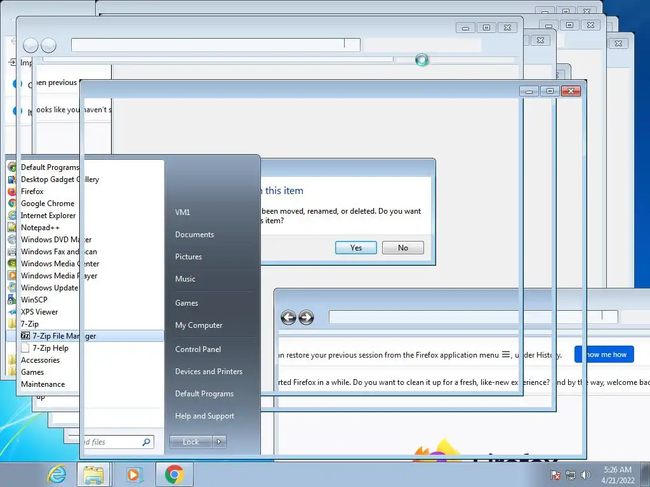
Task: Open Windows Media Player from the taskbar
Action: coord(134,474)
